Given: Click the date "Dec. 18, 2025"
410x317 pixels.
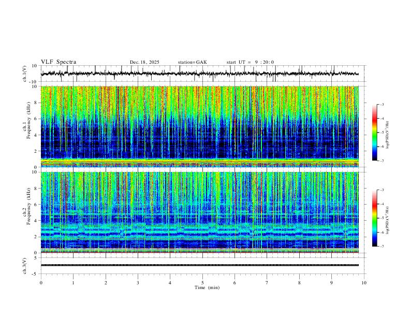Looking at the screenshot, I should pyautogui.click(x=144, y=62).
